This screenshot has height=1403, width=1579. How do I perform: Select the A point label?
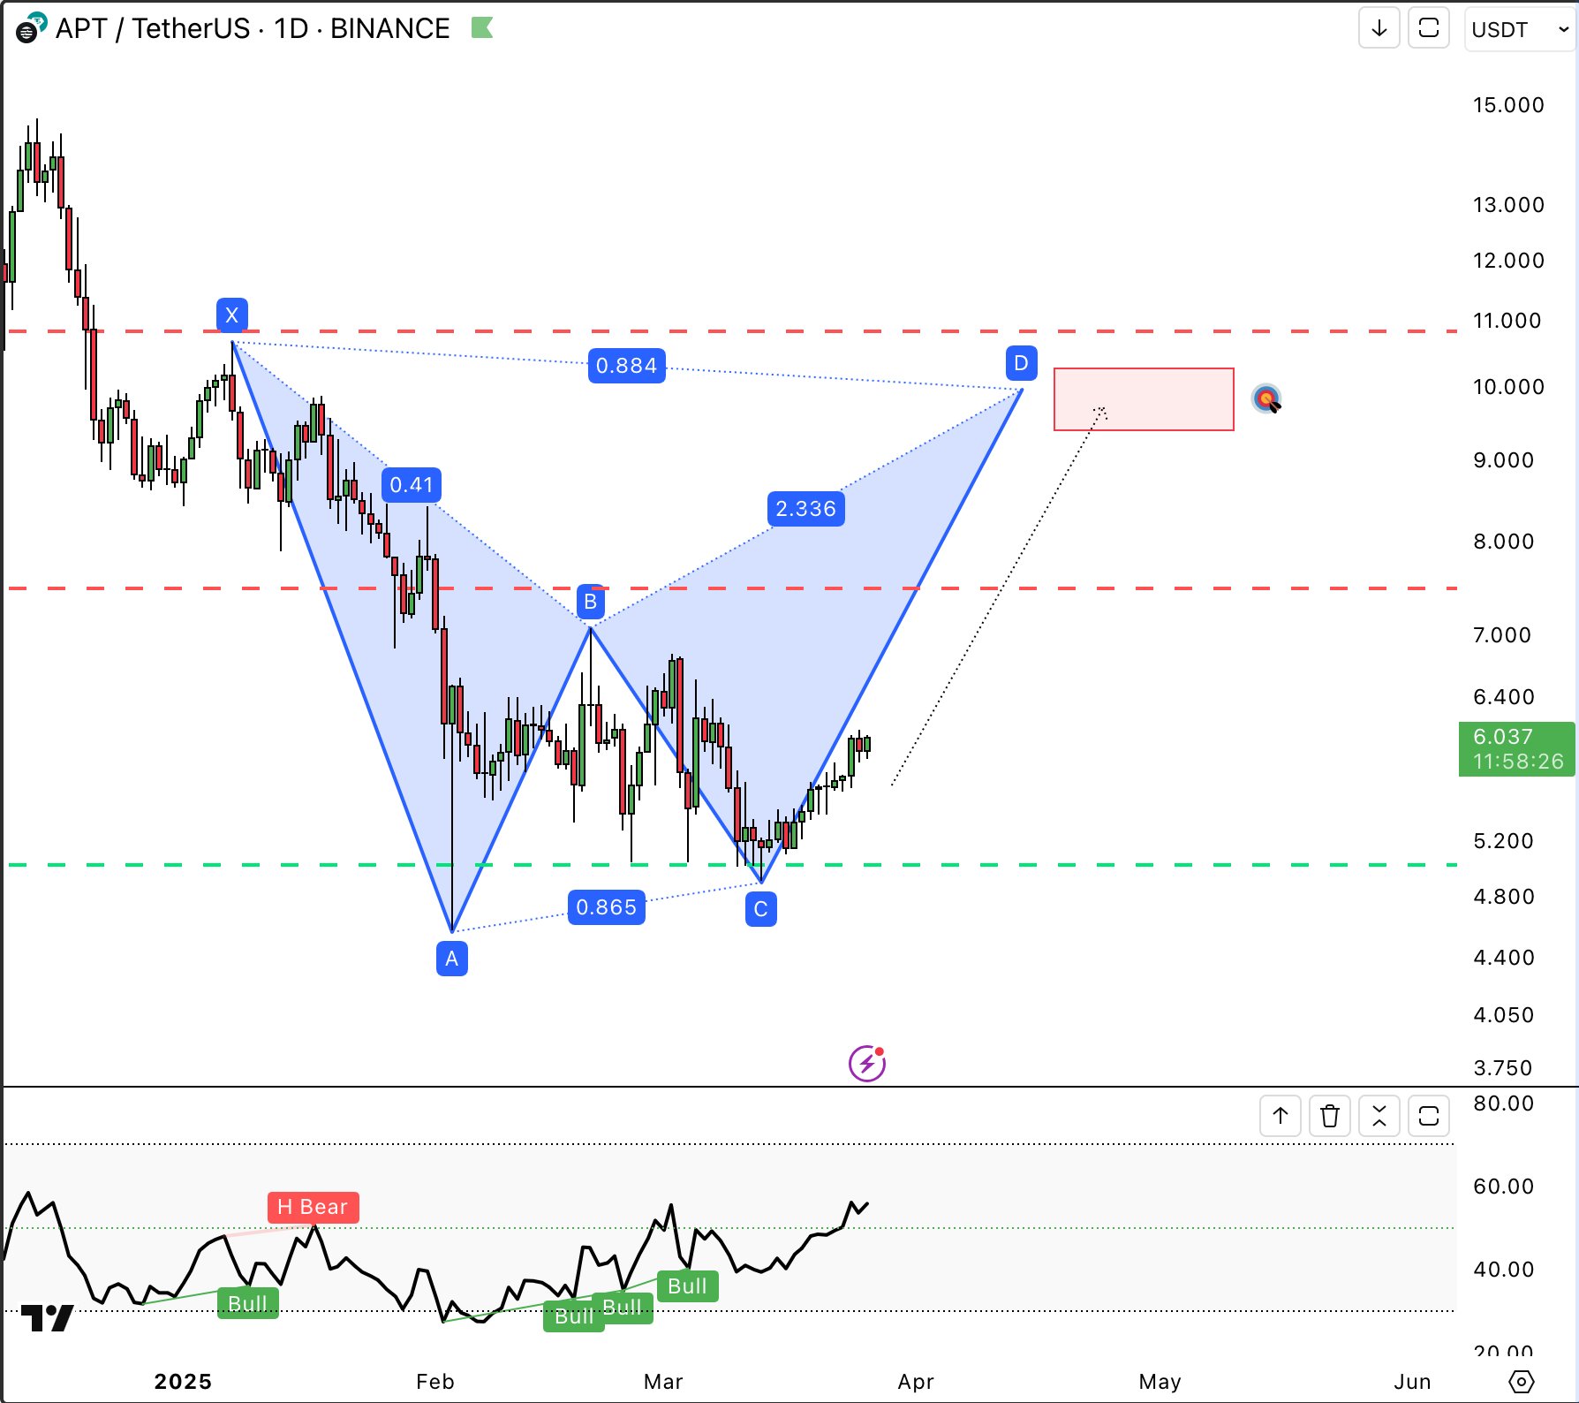(x=452, y=959)
